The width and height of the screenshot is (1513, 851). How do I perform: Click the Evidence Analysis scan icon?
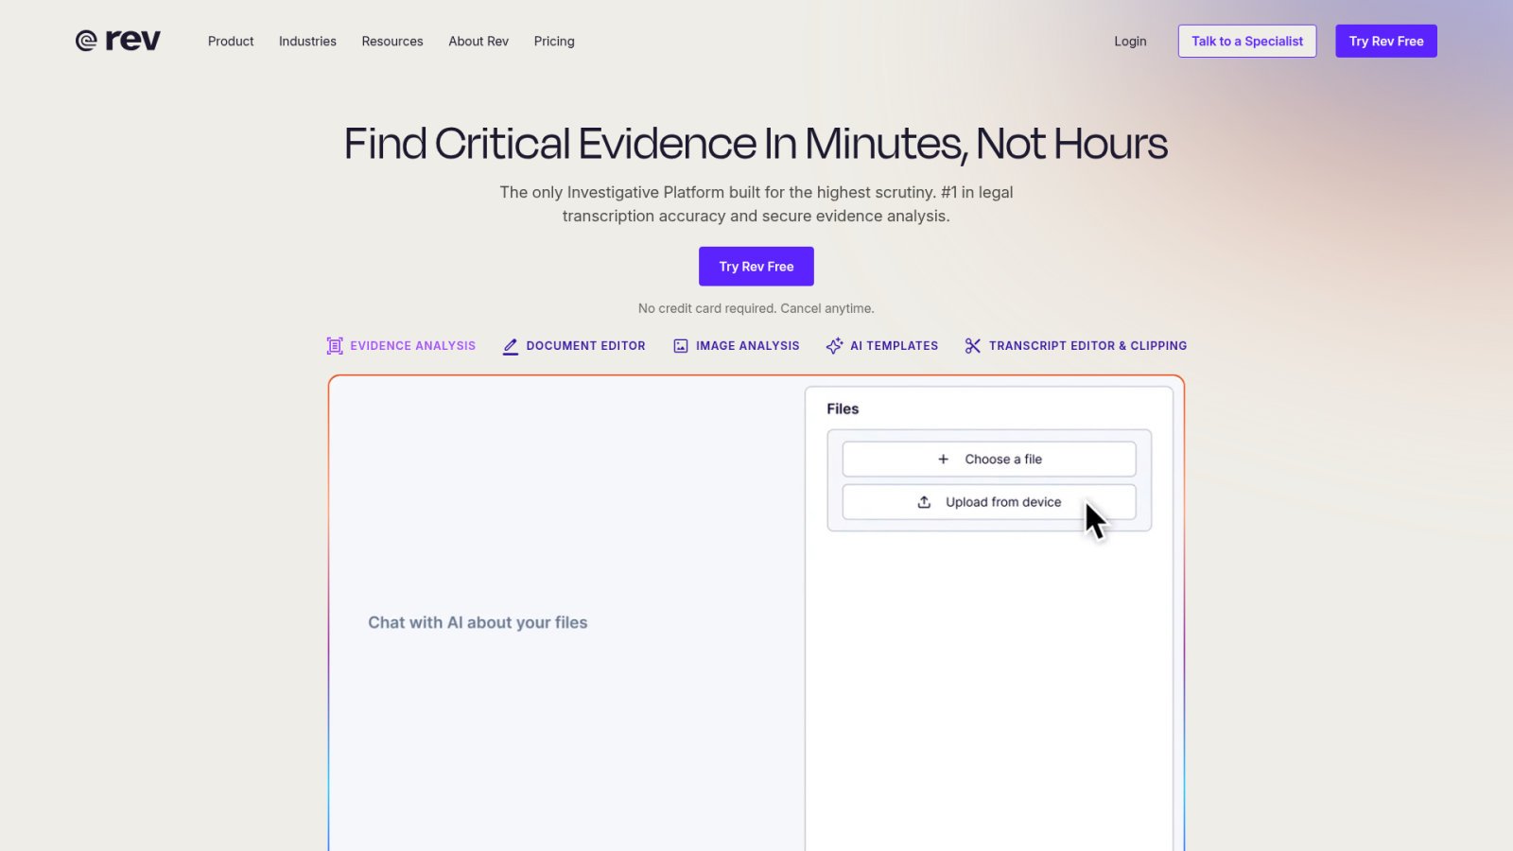click(x=335, y=346)
